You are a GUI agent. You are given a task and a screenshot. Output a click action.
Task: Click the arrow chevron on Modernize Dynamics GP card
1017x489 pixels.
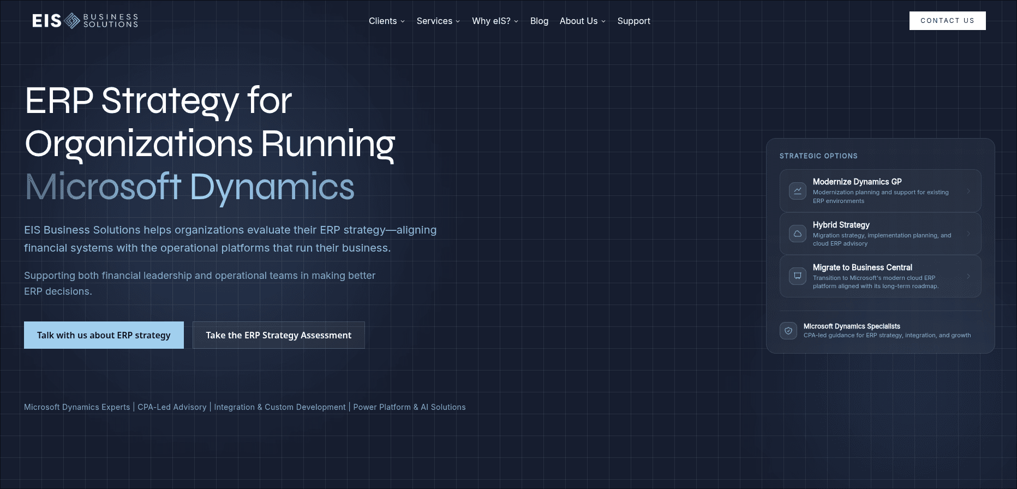click(968, 191)
